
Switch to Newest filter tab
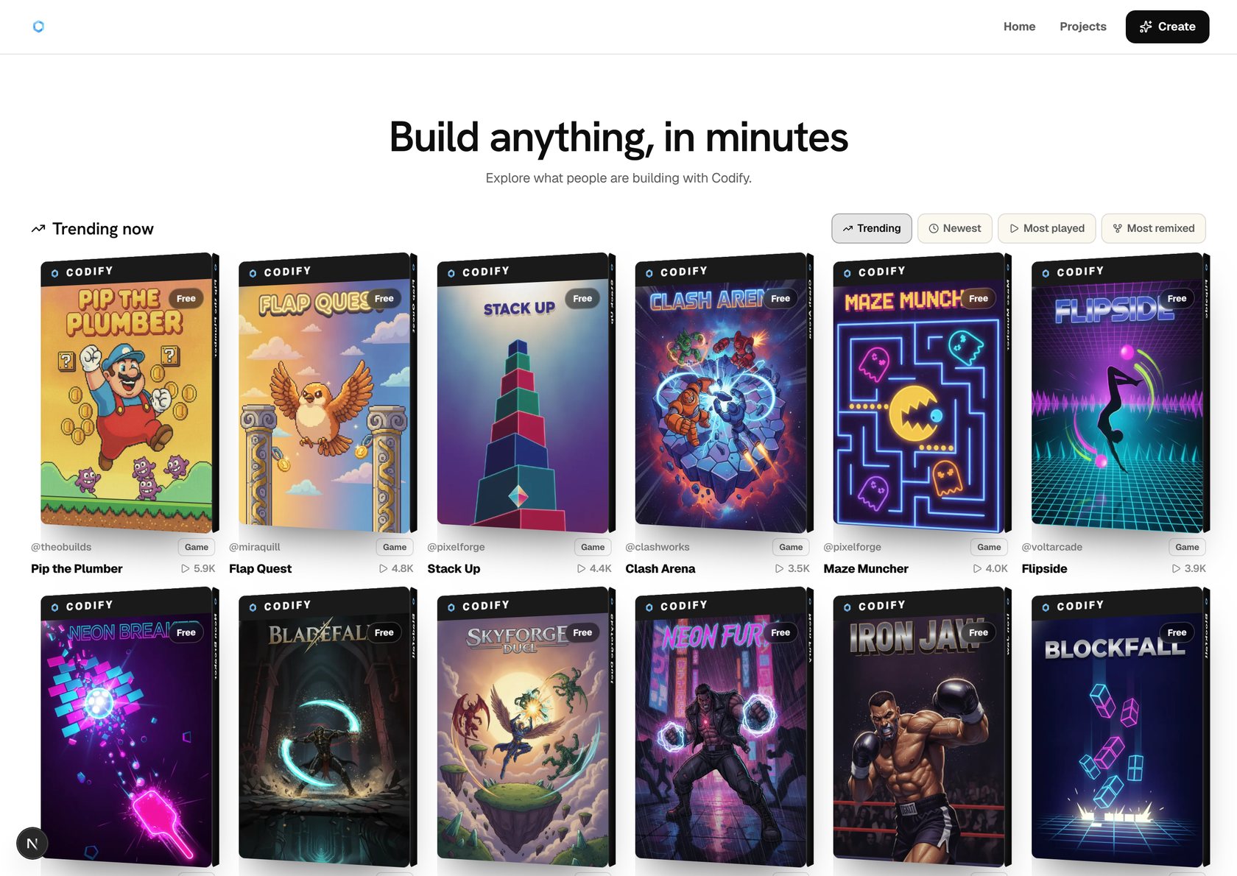[955, 228]
